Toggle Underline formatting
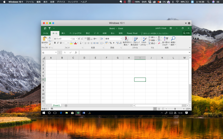Image resolution: width=223 pixels, height=139 pixels. pos(61,43)
